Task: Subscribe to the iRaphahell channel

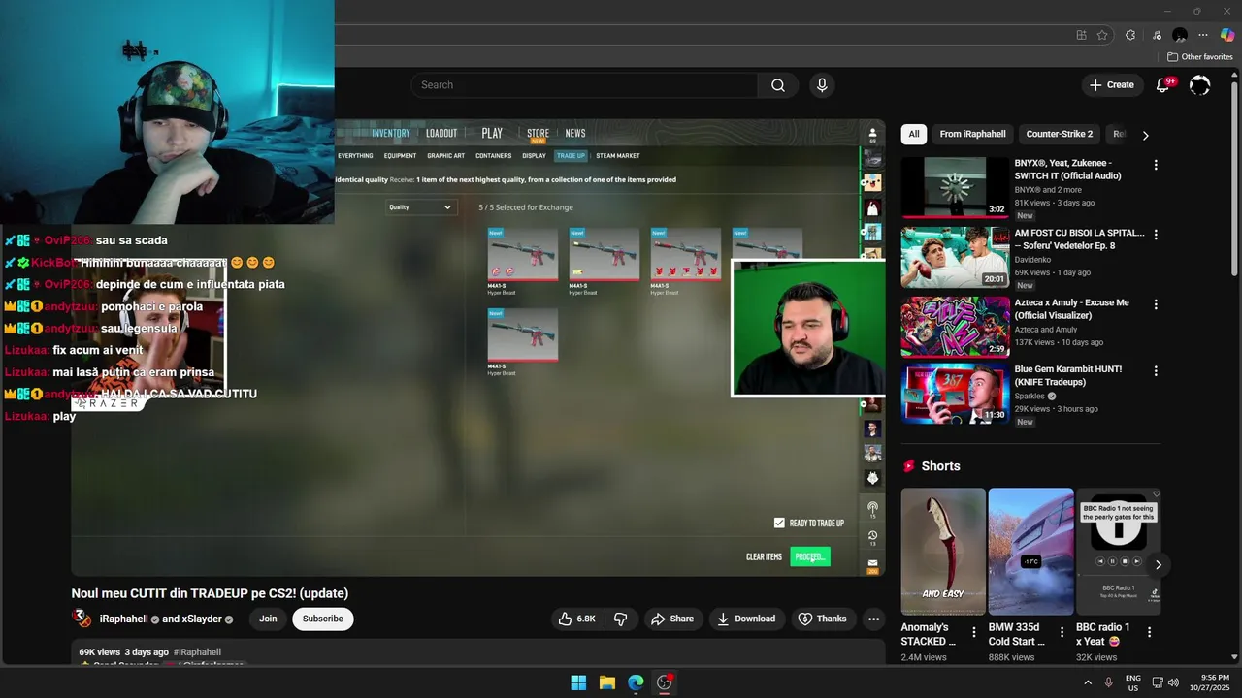Action: coord(323,619)
